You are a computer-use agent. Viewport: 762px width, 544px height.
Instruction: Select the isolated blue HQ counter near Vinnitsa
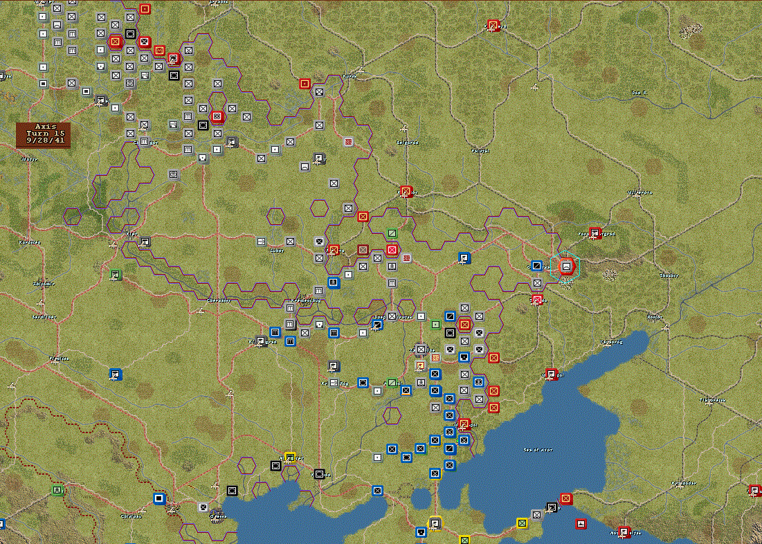(x=115, y=374)
